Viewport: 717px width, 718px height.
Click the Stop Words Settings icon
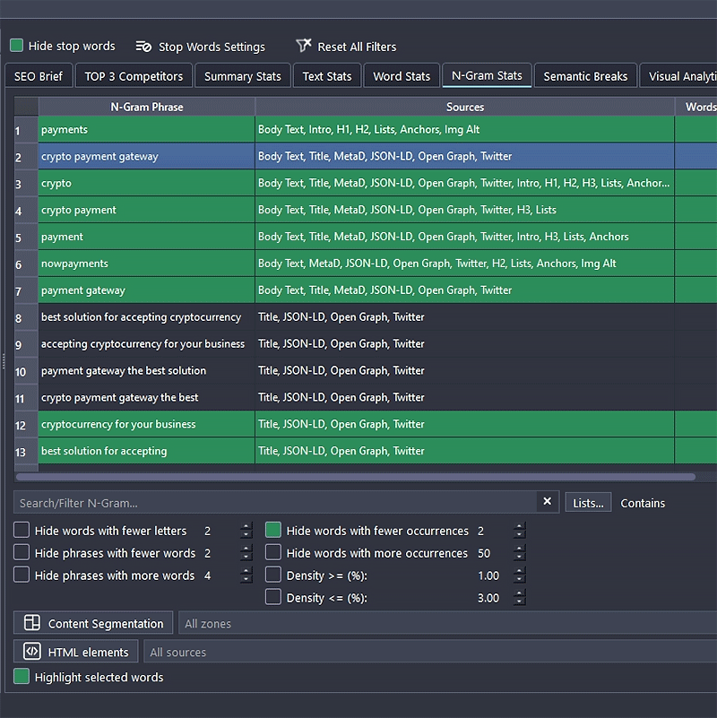tap(143, 47)
